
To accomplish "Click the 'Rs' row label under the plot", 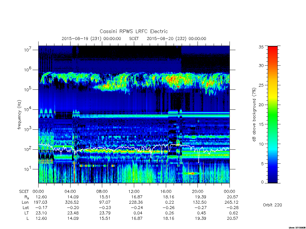I will [27, 197].
